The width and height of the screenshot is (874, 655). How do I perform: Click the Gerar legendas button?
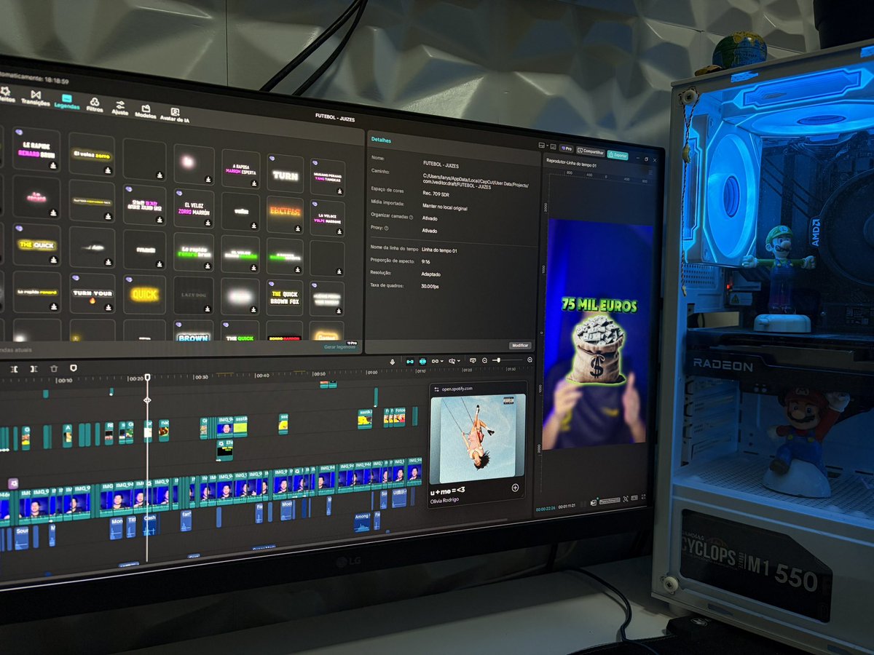coord(341,347)
